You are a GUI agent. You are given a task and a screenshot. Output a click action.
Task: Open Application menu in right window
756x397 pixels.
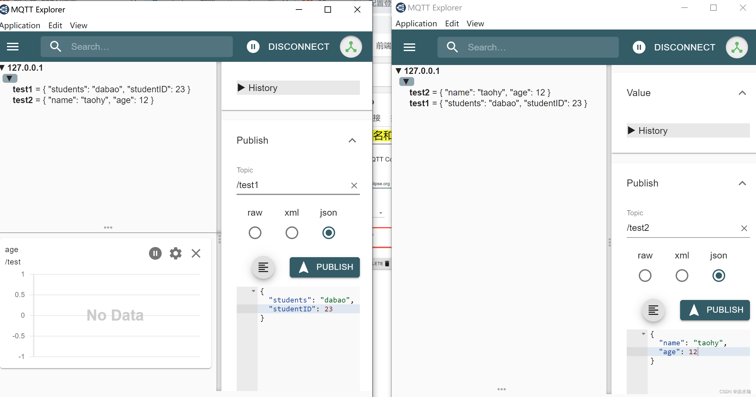(416, 23)
